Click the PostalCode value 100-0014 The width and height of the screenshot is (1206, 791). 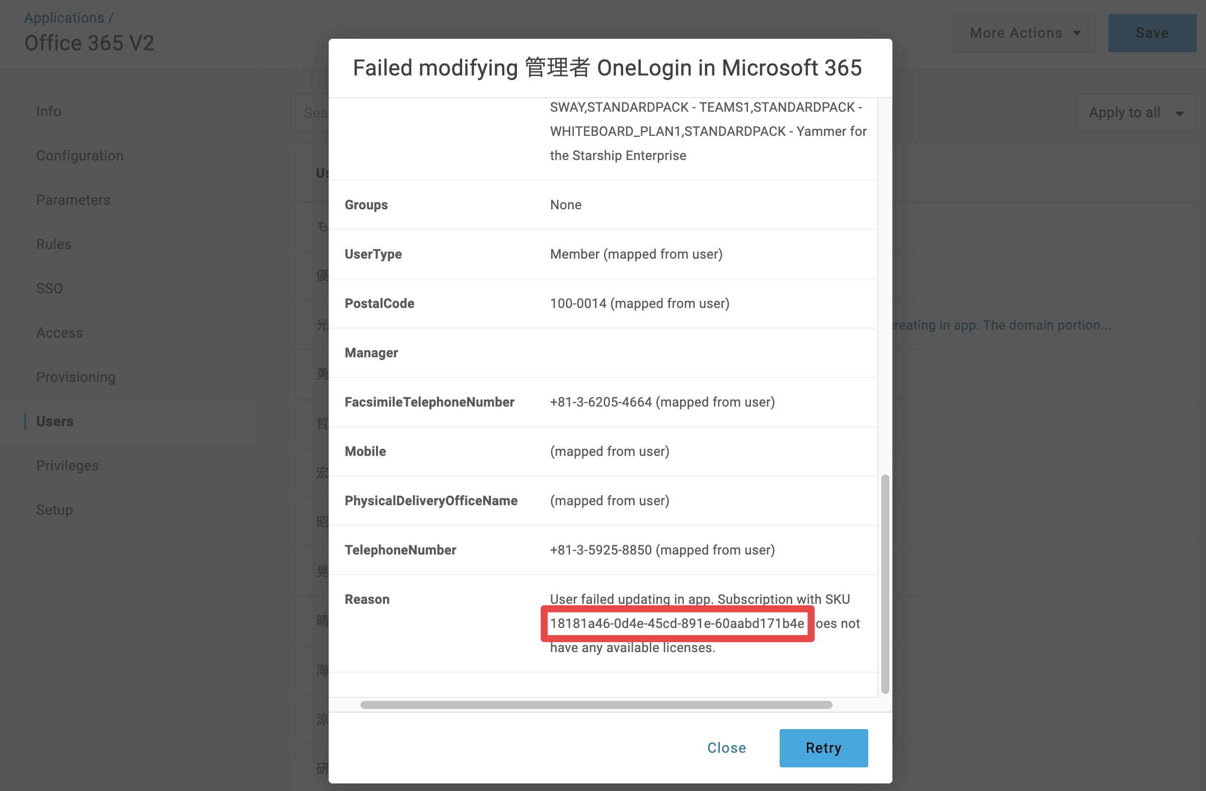click(578, 303)
